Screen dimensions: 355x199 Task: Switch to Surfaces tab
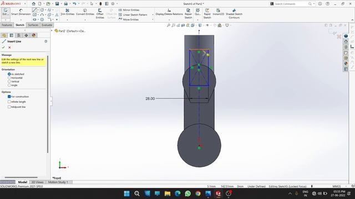(33, 25)
